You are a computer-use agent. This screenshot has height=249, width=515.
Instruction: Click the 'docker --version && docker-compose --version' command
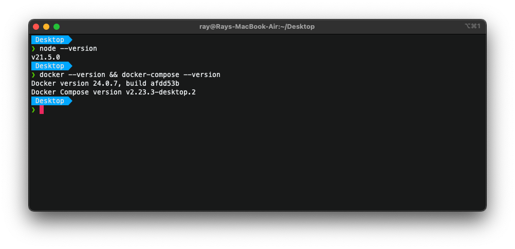tap(130, 75)
